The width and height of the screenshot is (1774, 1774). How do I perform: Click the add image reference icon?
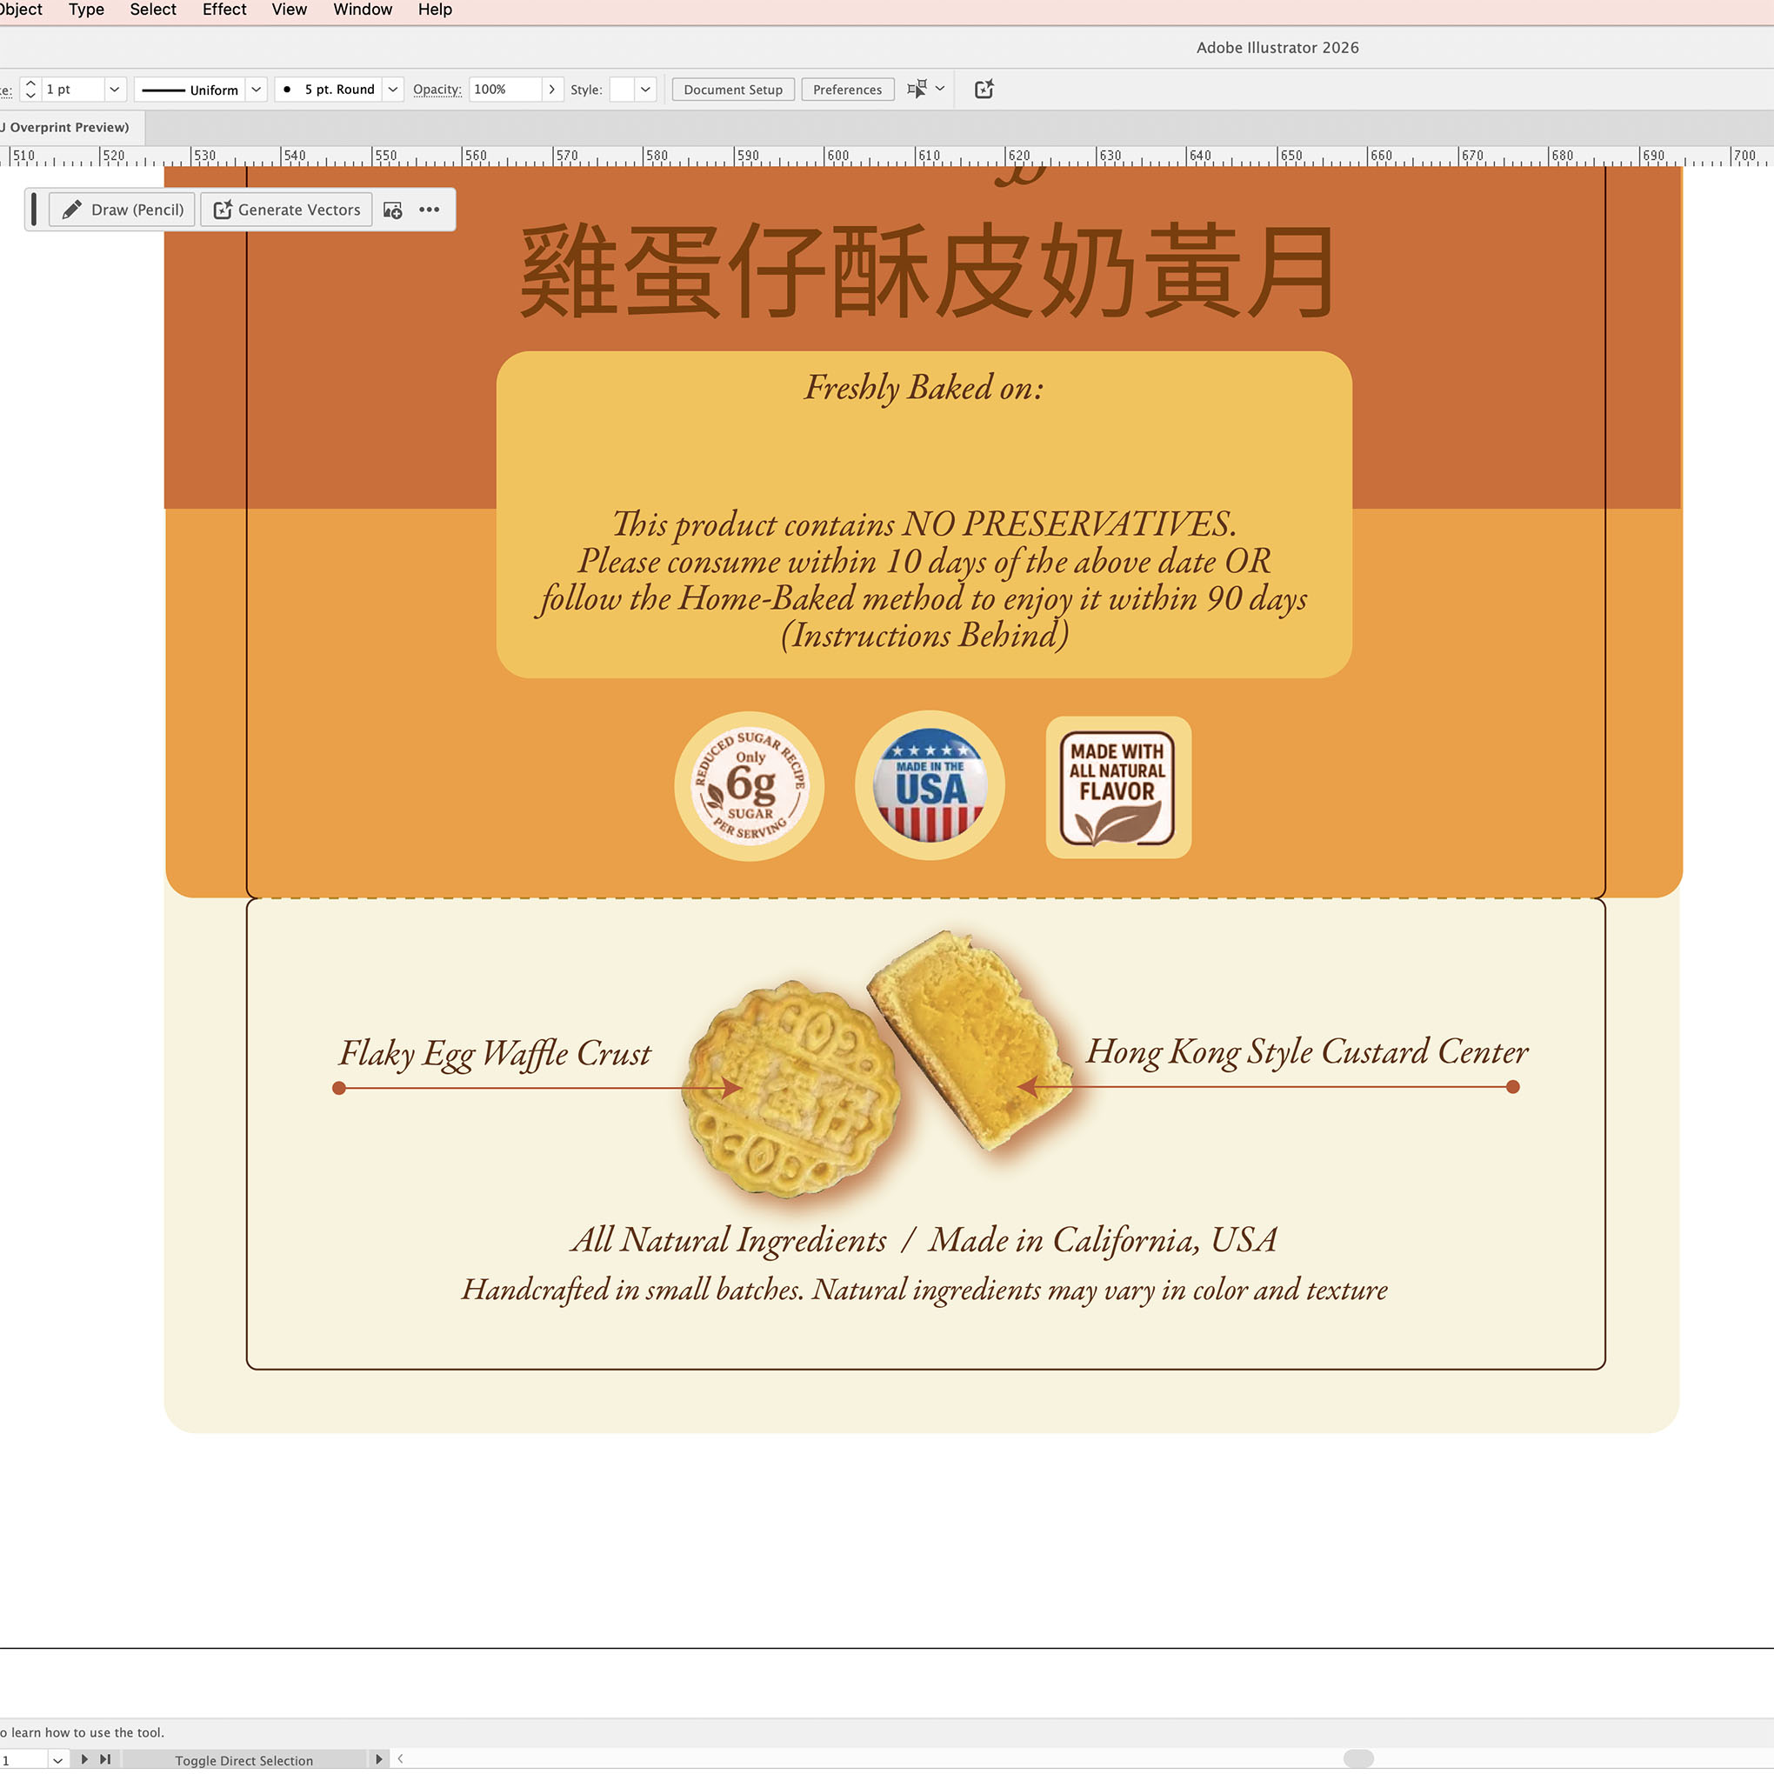(393, 210)
